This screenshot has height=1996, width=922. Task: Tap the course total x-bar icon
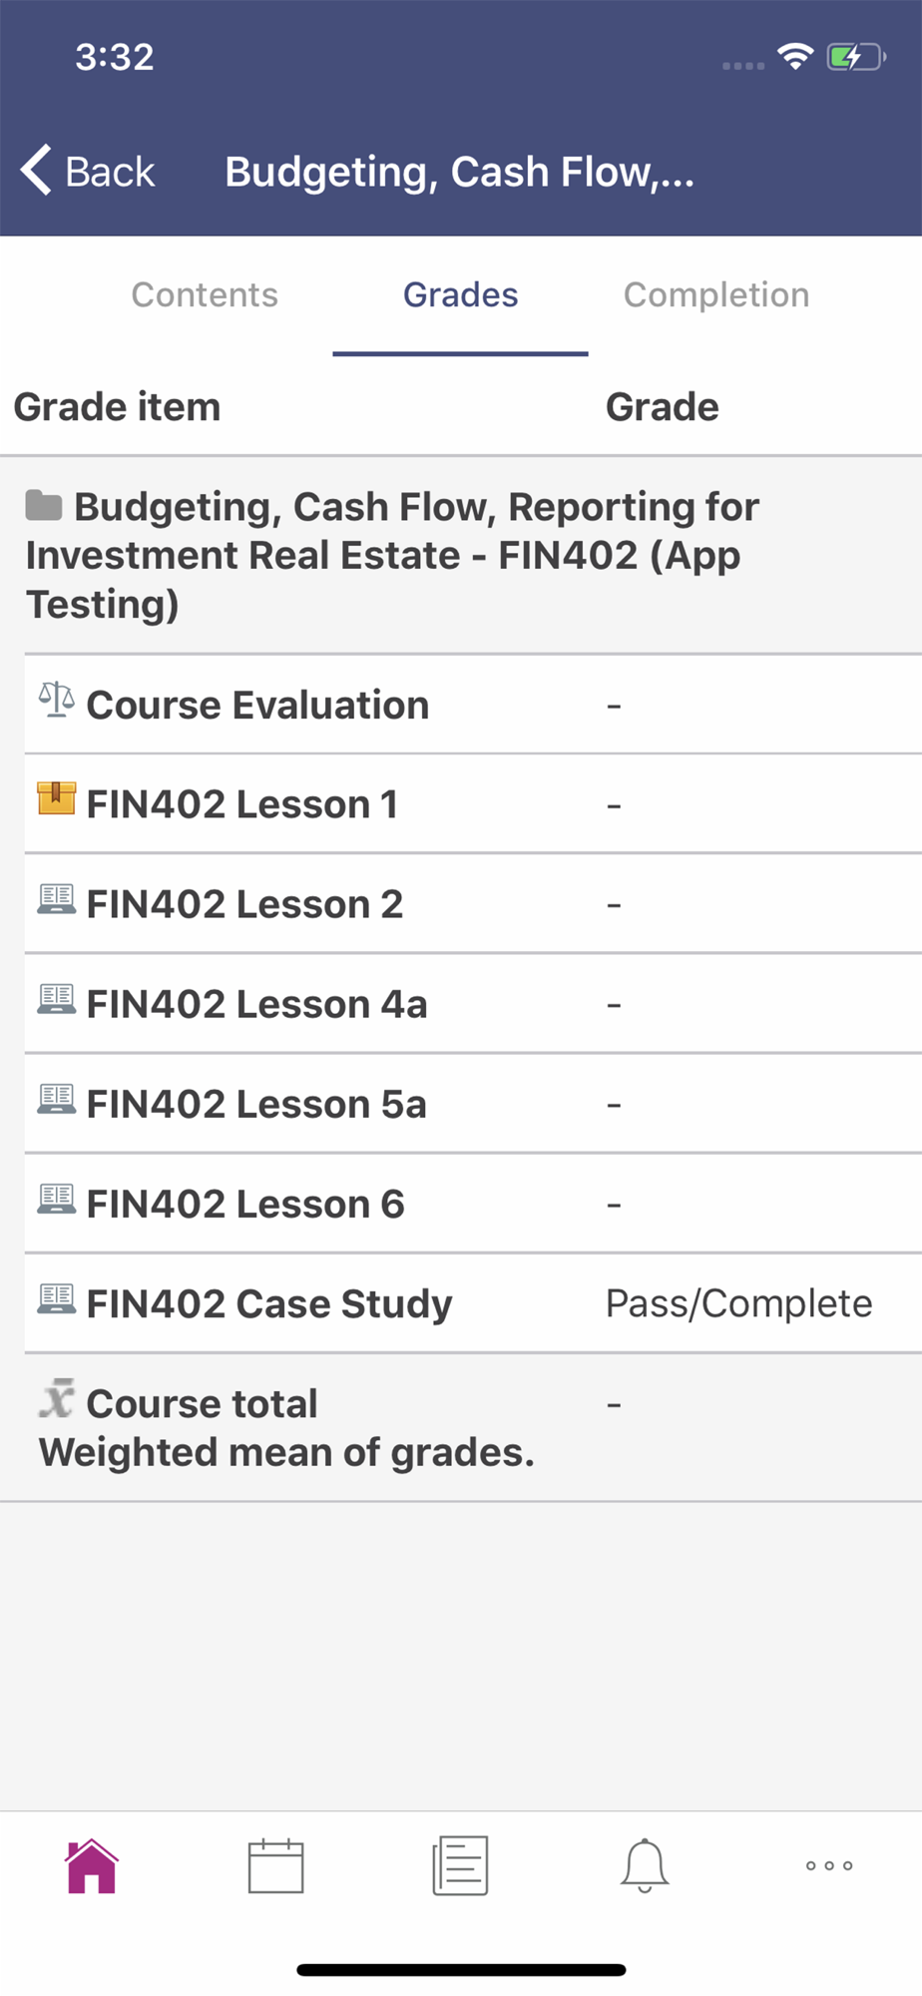[57, 1399]
